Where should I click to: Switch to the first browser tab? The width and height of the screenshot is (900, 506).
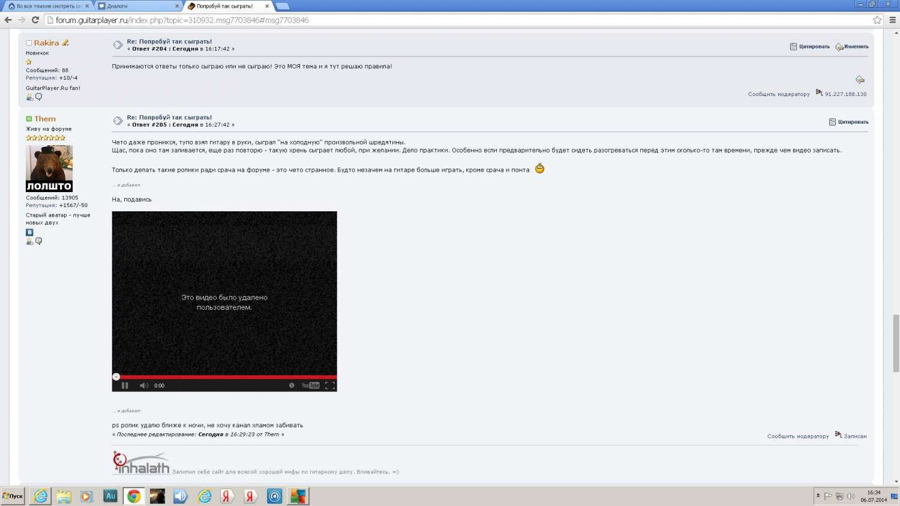(x=48, y=6)
